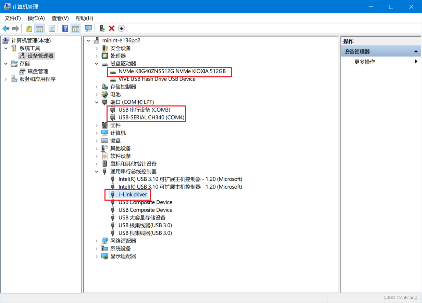
Task: Expand the 显示适配器 category
Action: click(97, 256)
